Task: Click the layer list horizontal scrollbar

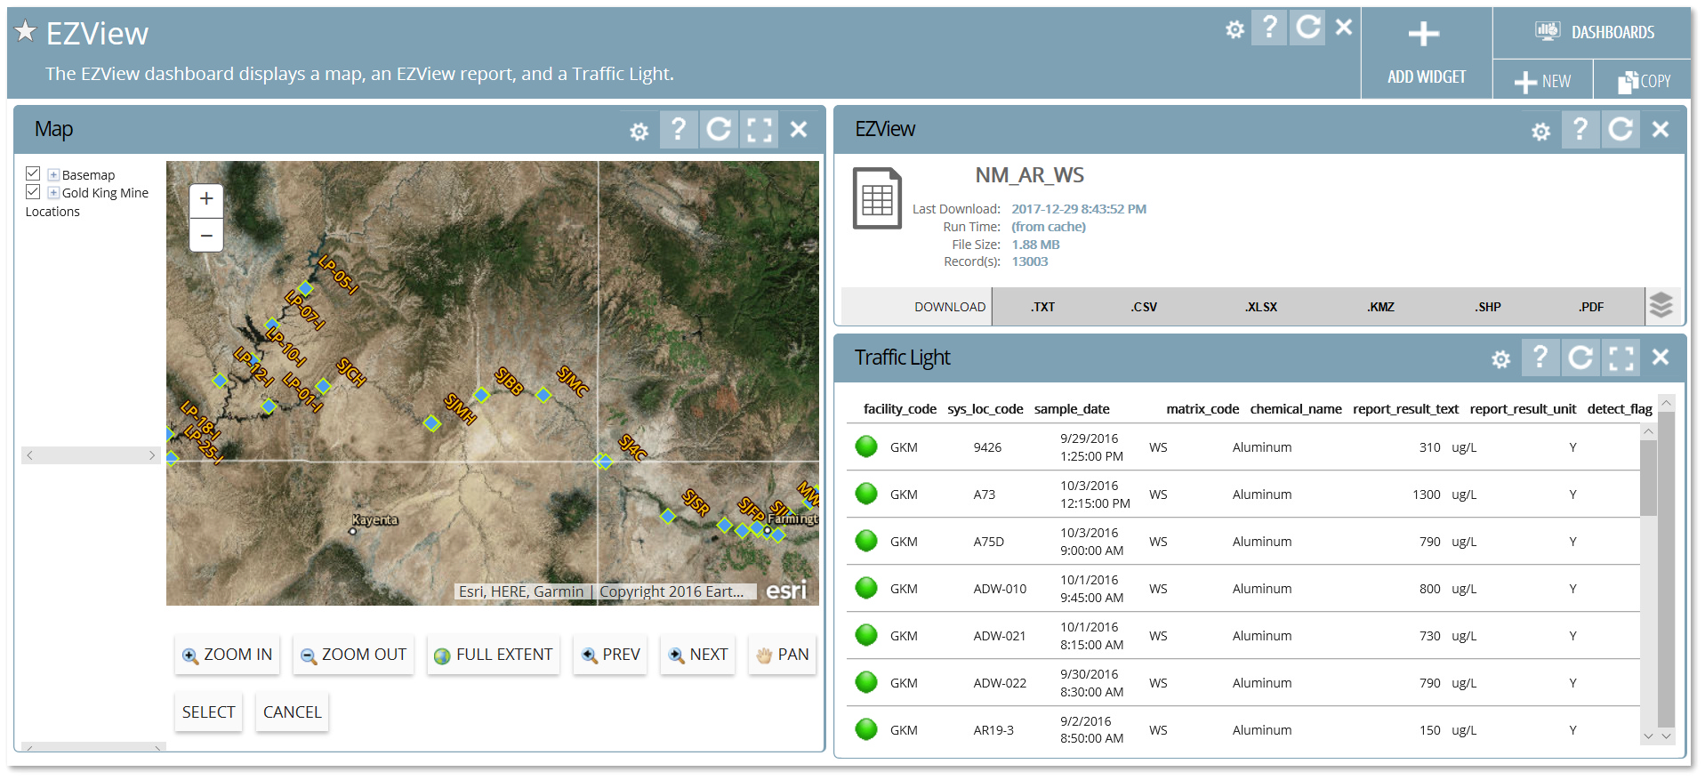Action: pyautogui.click(x=91, y=455)
